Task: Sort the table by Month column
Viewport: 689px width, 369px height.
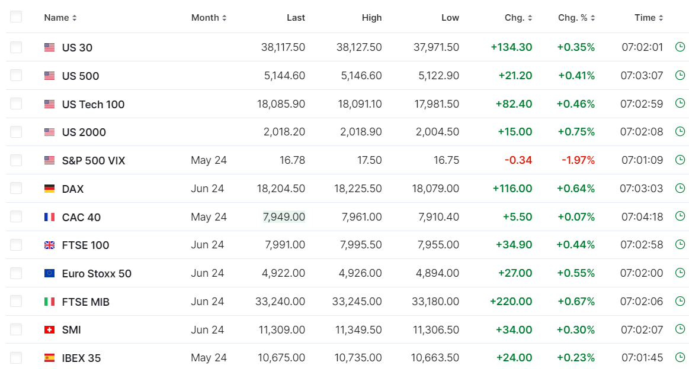Action: point(209,18)
